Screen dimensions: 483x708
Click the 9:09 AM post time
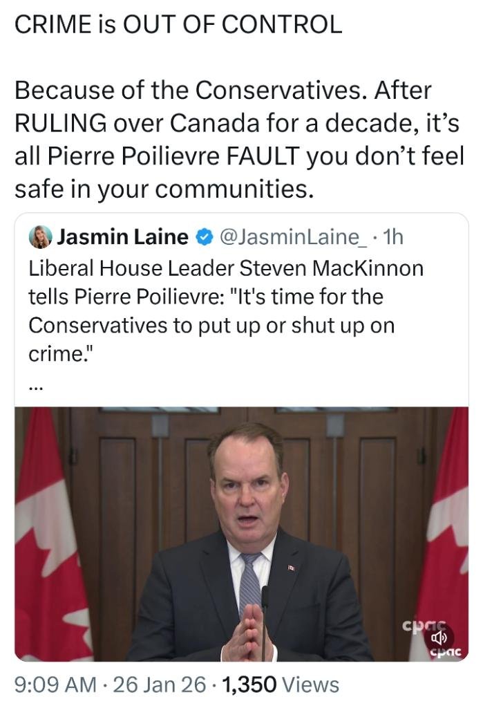click(x=55, y=684)
